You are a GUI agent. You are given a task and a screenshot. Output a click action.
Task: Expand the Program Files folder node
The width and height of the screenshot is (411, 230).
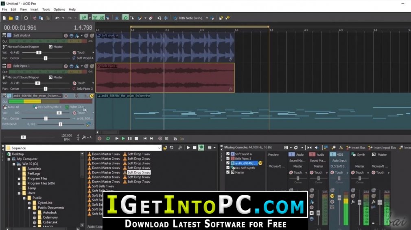click(19, 178)
